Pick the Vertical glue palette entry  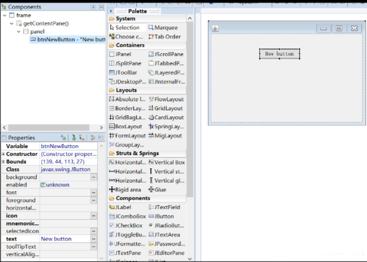(x=166, y=181)
